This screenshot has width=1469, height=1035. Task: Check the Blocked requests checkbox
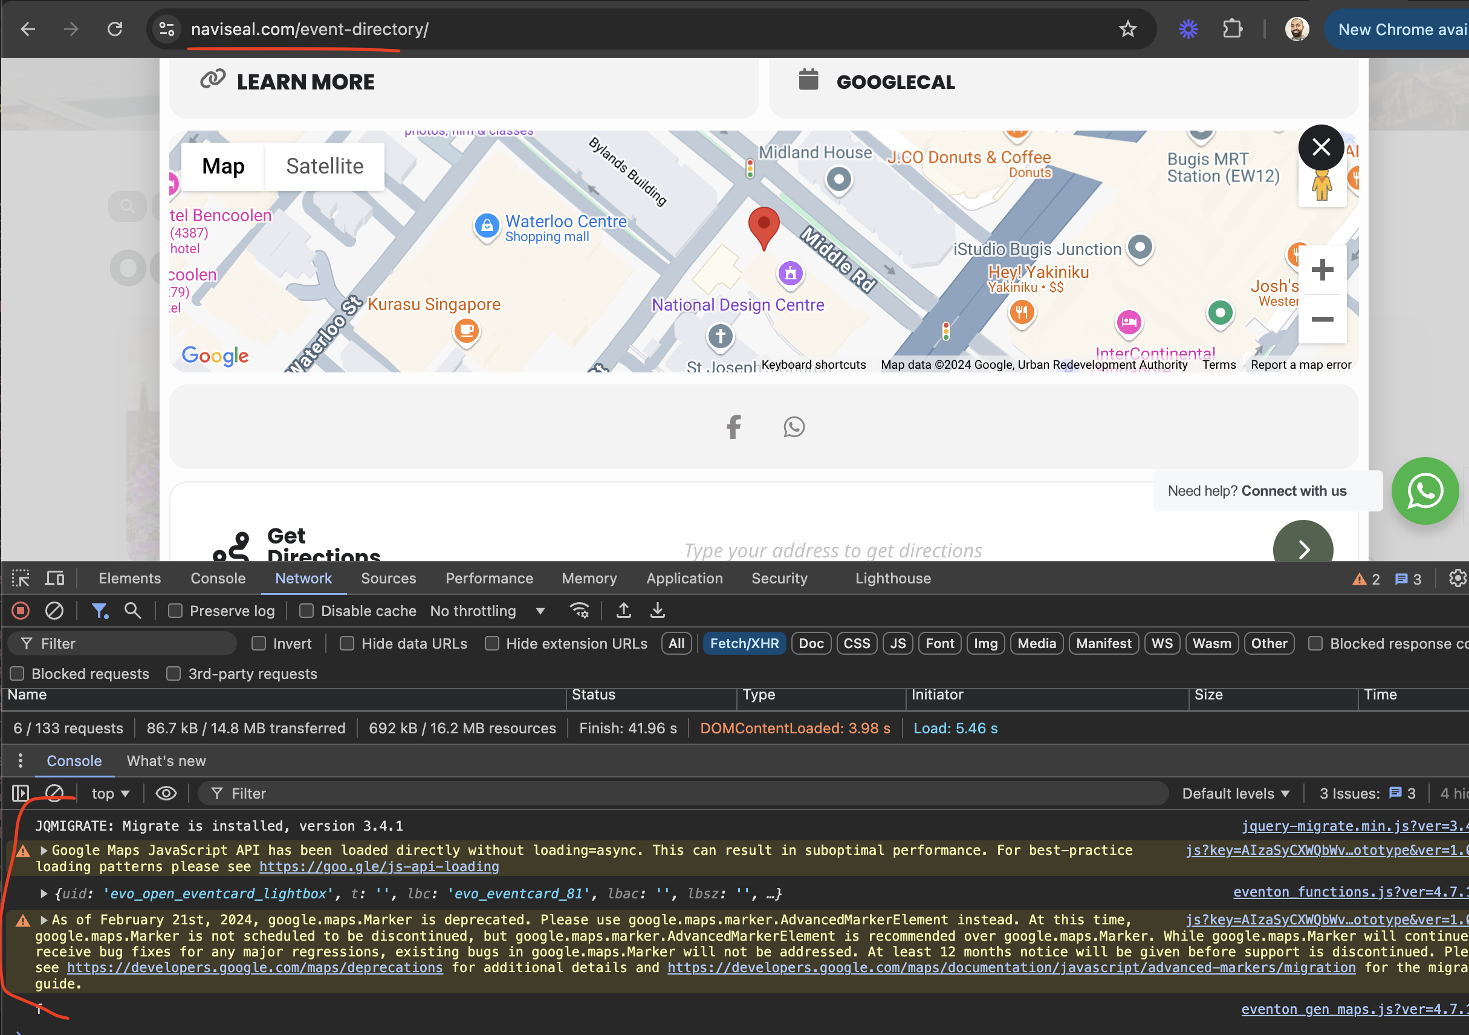[x=18, y=674]
